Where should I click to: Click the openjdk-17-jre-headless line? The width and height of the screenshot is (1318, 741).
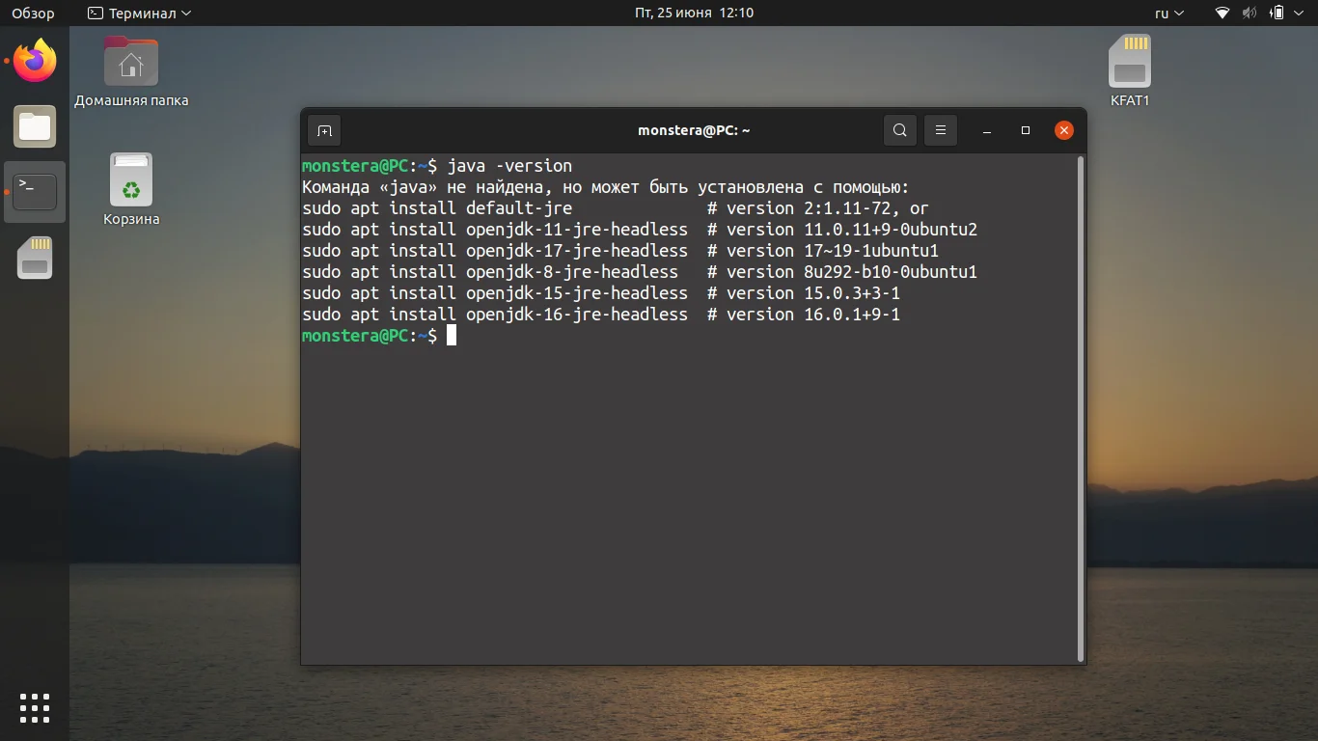(x=620, y=251)
